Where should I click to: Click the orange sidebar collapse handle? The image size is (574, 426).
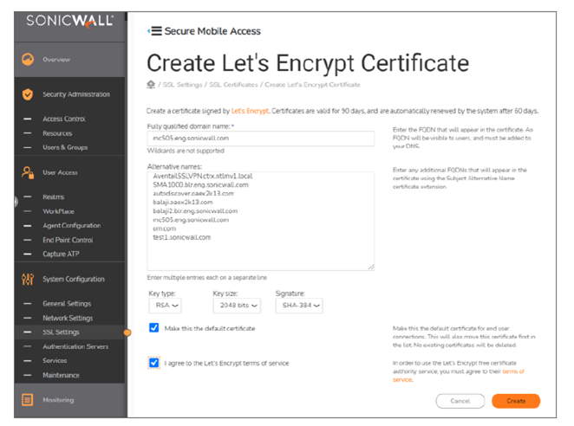tap(127, 332)
